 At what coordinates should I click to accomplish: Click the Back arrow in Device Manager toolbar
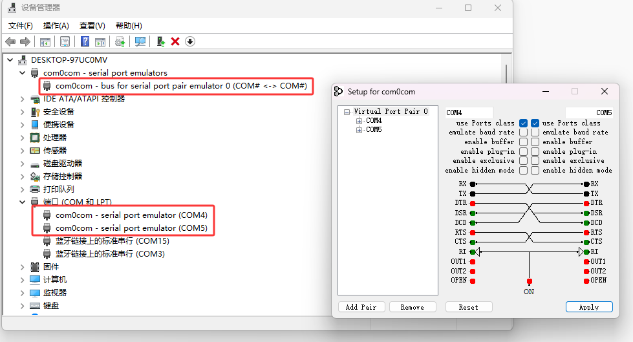10,41
